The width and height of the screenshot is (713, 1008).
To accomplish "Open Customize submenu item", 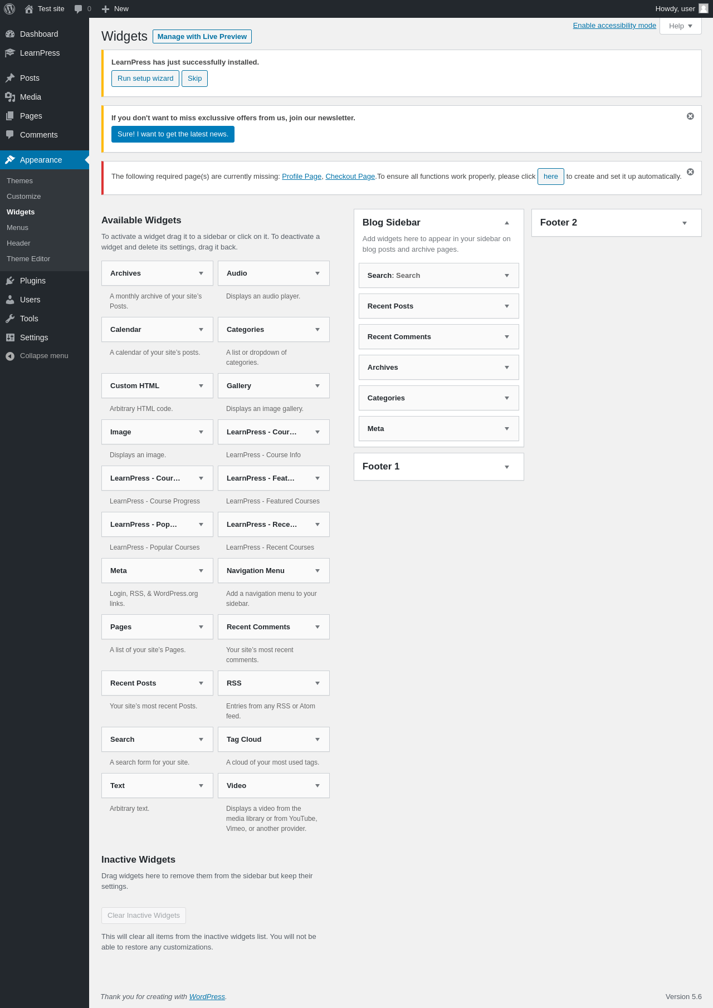I will [x=23, y=197].
